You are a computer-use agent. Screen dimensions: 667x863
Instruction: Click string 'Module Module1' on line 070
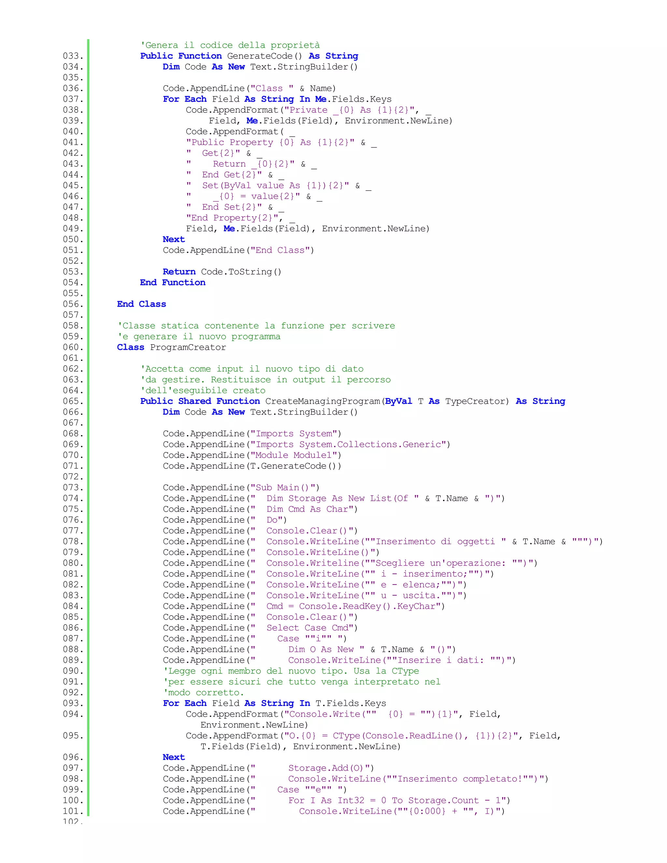[293, 455]
